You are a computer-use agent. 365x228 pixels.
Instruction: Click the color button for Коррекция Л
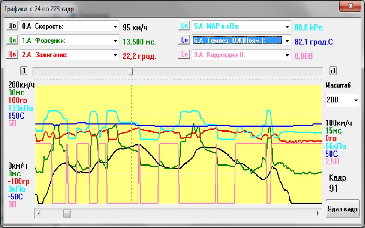click(x=184, y=54)
